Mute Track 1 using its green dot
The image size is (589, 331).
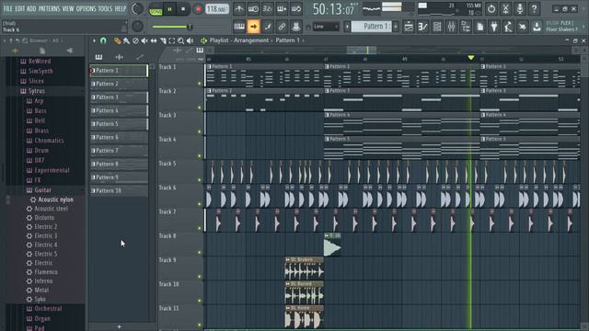tap(200, 84)
